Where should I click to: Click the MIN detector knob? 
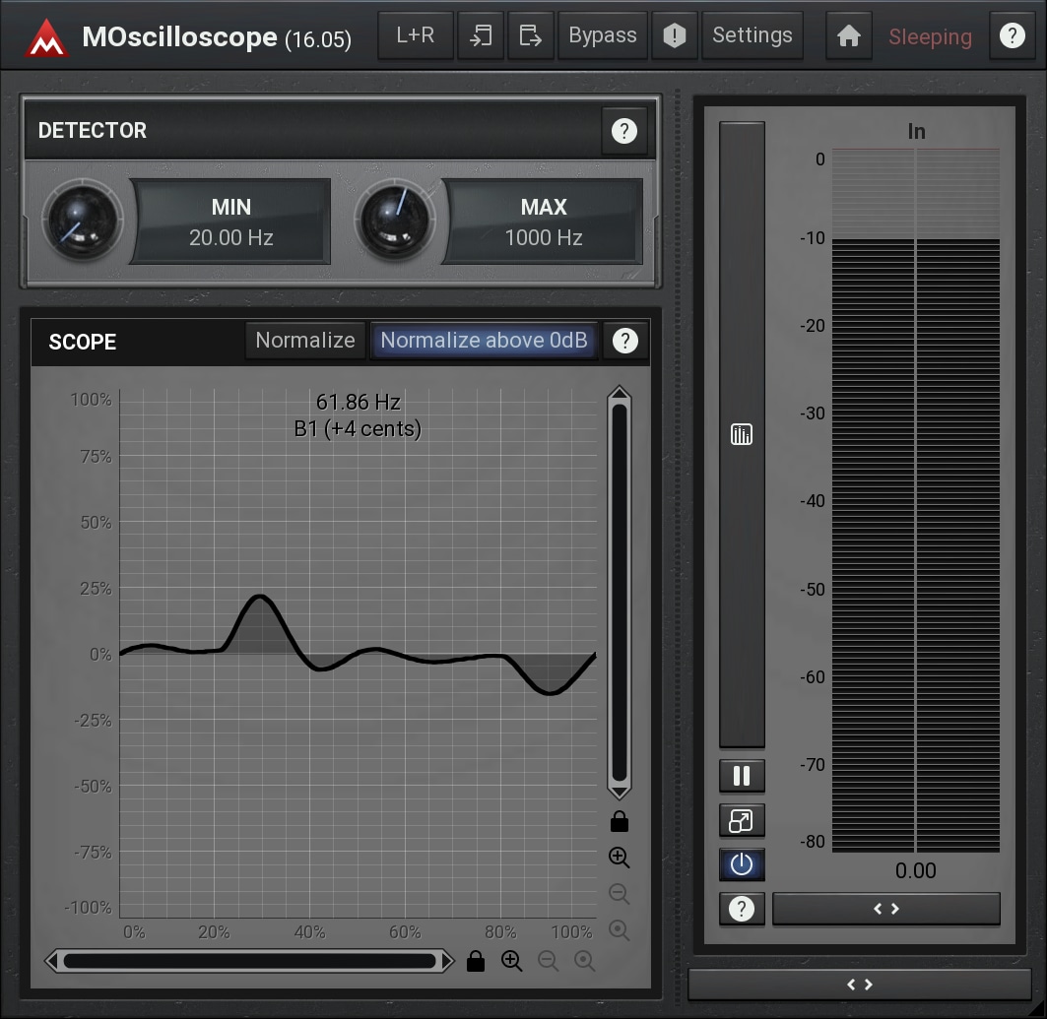[82, 221]
